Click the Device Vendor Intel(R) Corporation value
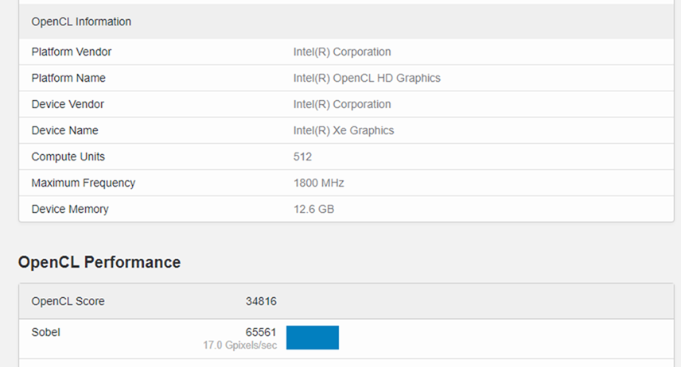The height and width of the screenshot is (367, 681). [x=342, y=104]
